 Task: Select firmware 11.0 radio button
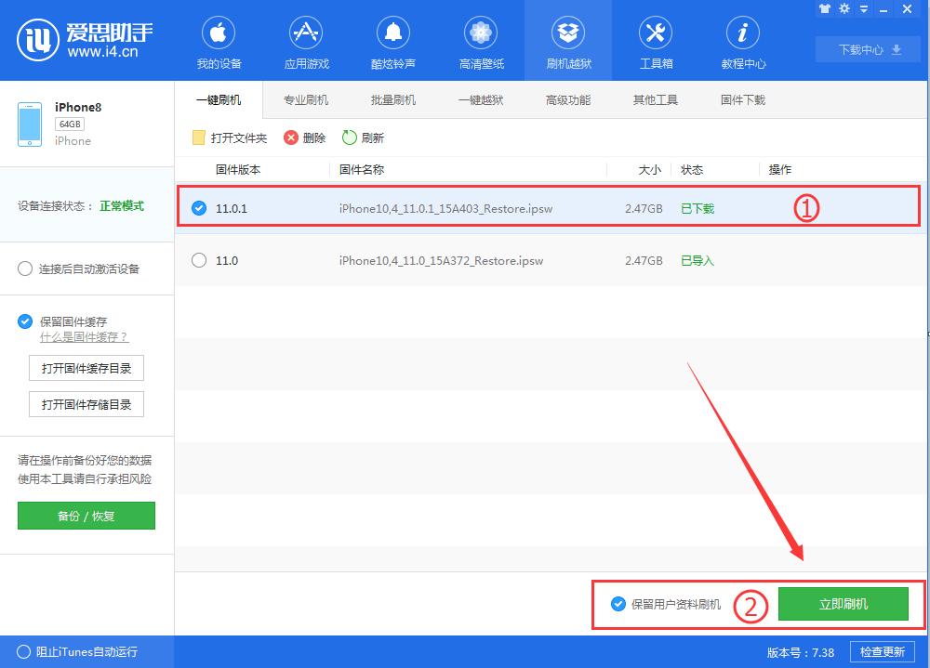[199, 260]
